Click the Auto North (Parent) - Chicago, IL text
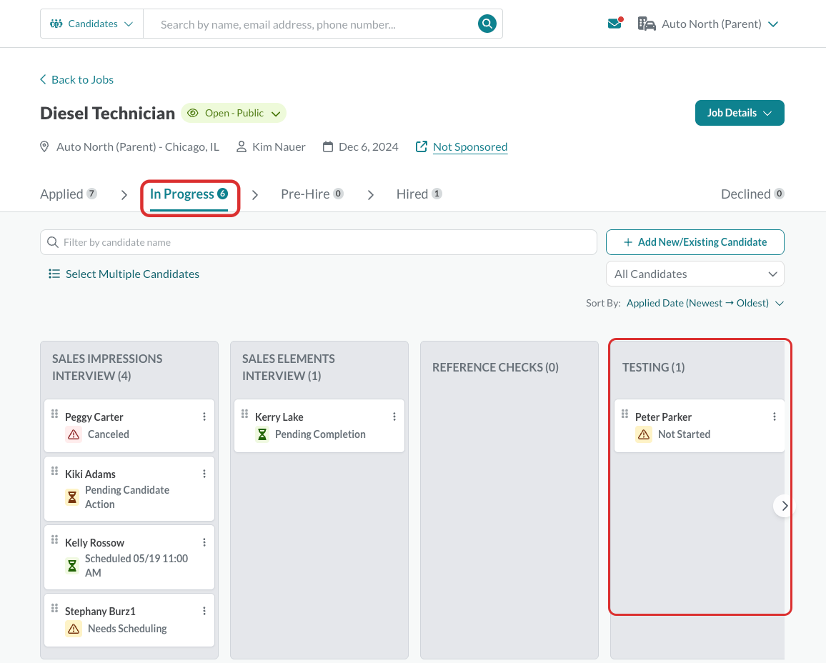This screenshot has width=826, height=663. (137, 147)
